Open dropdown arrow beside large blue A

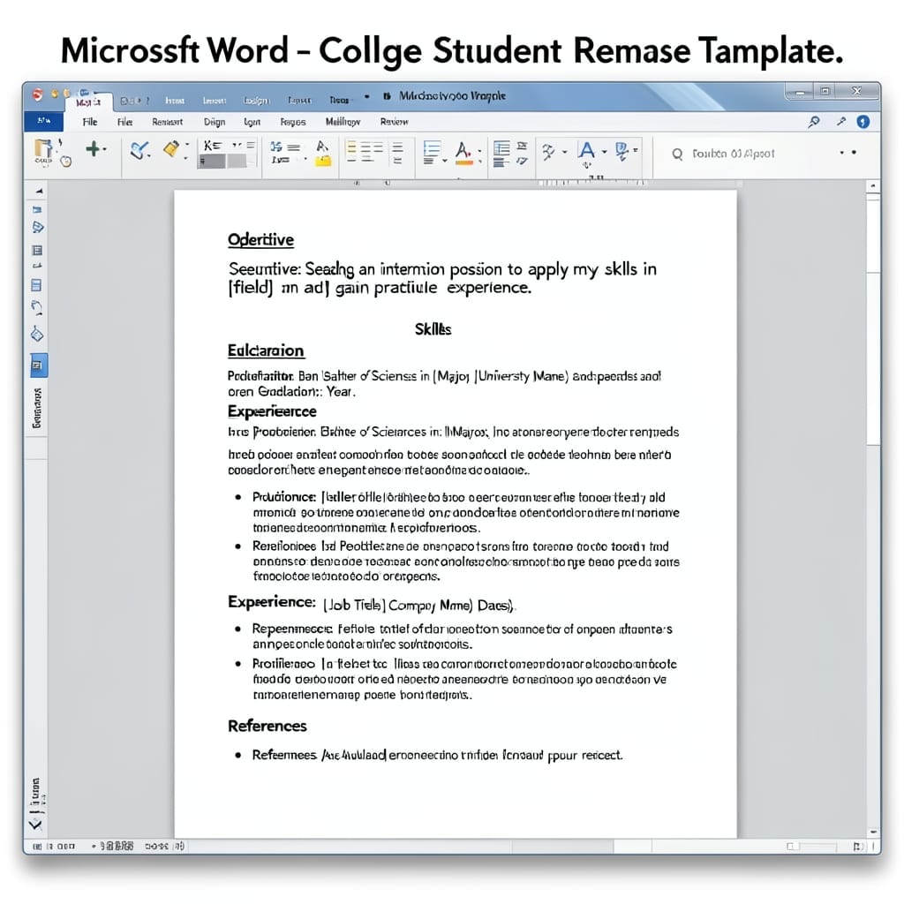pos(604,152)
